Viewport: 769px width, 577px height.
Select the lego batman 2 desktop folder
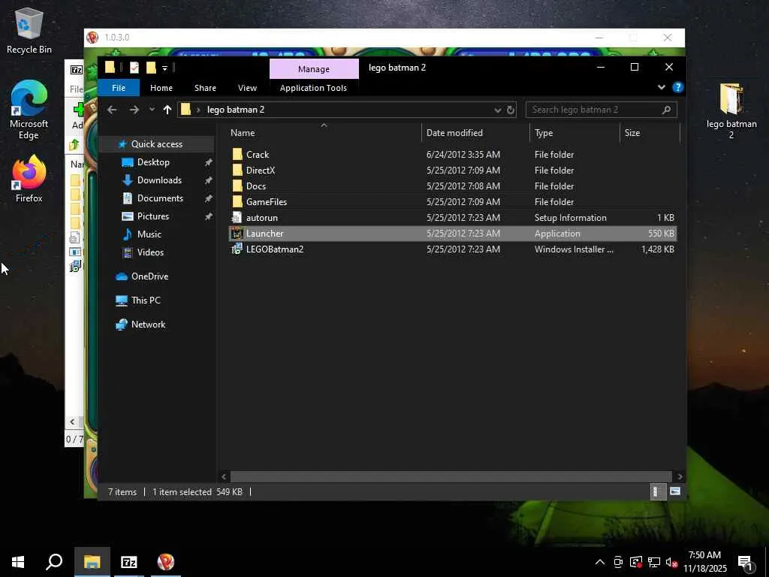(731, 111)
